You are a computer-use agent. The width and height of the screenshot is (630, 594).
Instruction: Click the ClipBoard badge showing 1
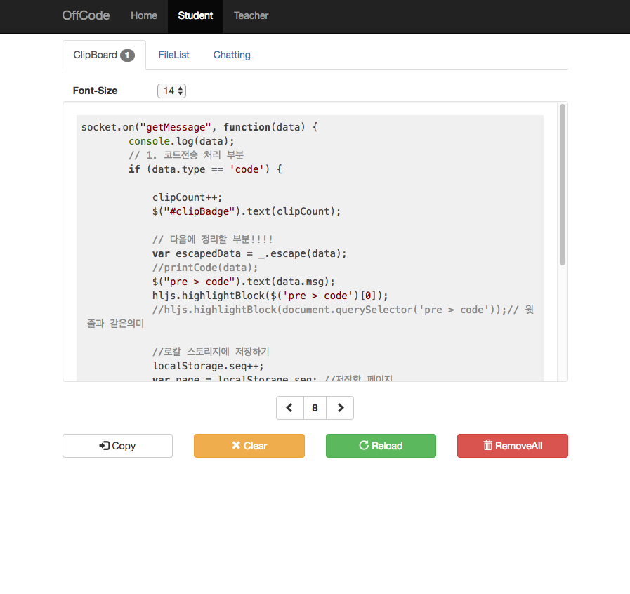tap(127, 55)
